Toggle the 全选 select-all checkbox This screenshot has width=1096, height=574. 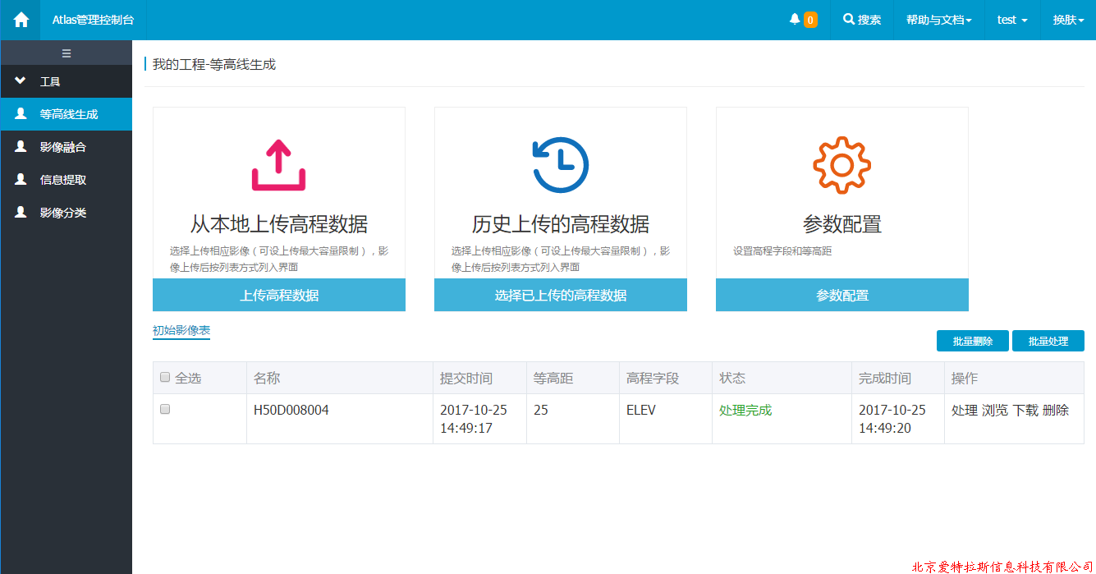(165, 378)
